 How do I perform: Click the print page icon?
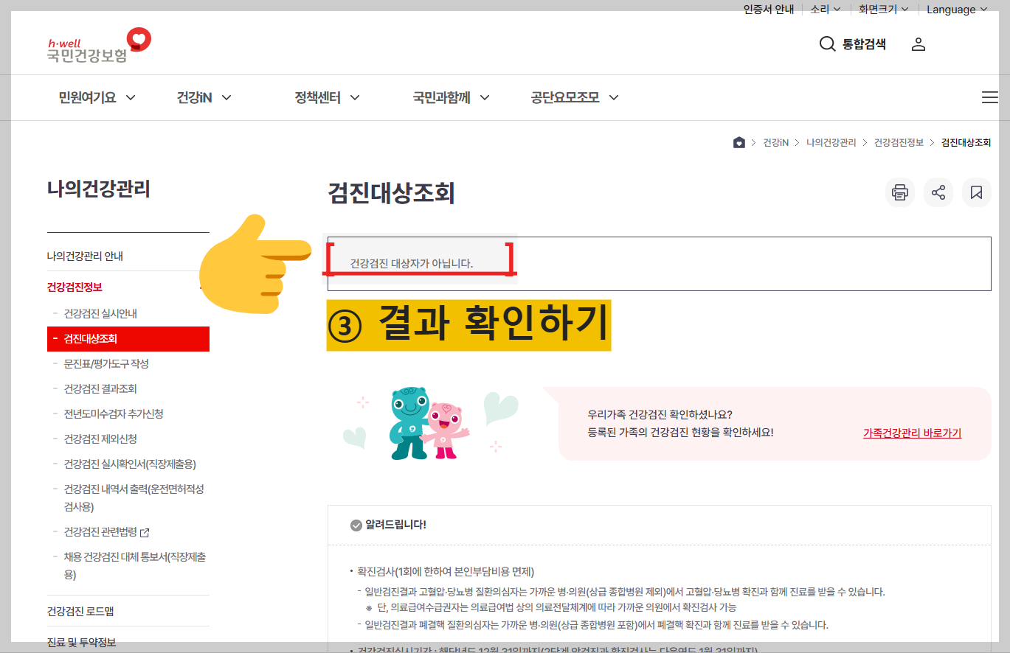[899, 193]
